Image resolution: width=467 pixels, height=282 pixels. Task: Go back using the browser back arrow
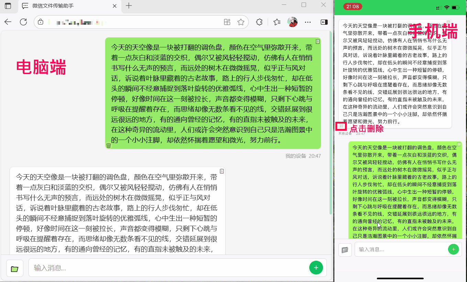8,22
